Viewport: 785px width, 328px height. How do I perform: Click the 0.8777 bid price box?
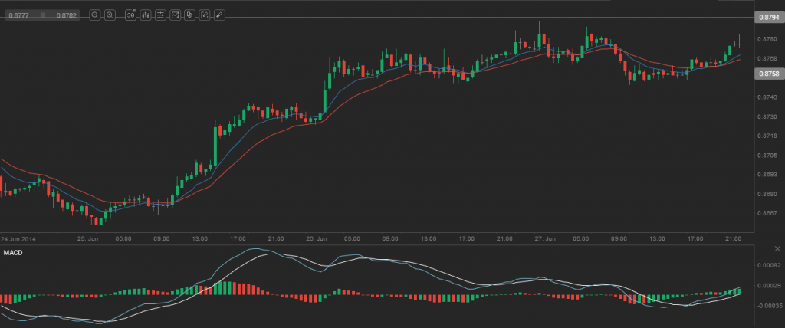[18, 15]
